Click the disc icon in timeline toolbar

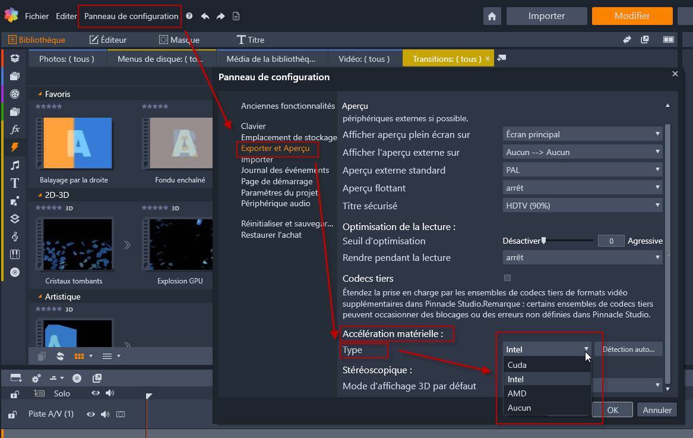pos(77,379)
